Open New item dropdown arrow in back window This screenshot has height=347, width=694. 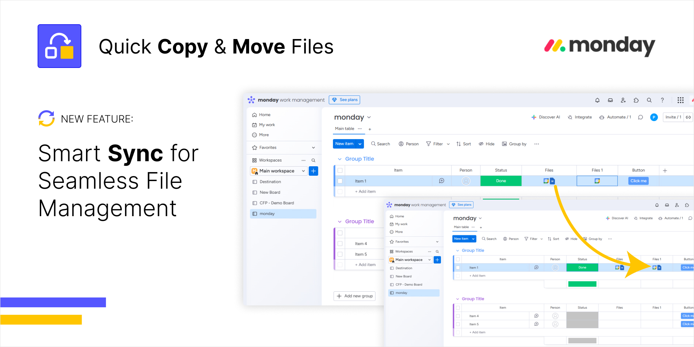(360, 144)
